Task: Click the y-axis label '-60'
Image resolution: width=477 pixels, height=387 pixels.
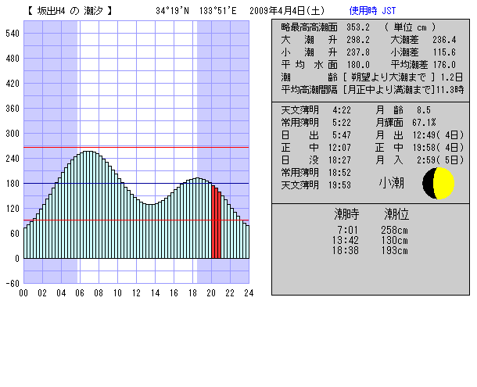Action: [13, 283]
